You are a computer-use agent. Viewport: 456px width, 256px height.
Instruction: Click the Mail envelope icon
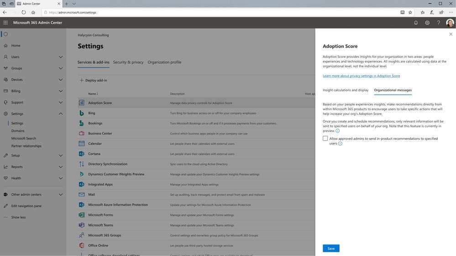(x=82, y=195)
